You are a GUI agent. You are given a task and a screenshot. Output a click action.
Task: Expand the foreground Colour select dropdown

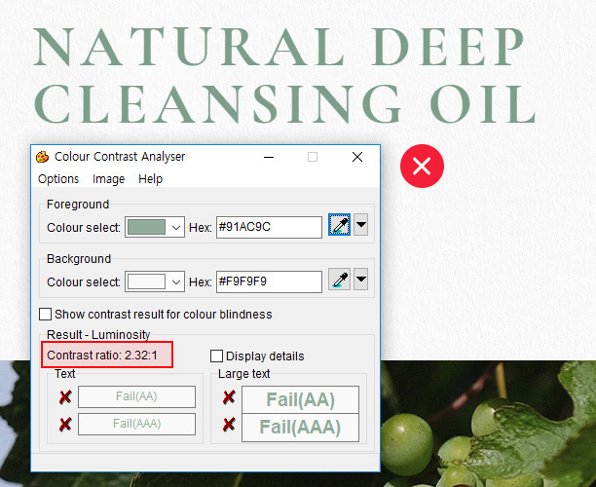point(176,227)
